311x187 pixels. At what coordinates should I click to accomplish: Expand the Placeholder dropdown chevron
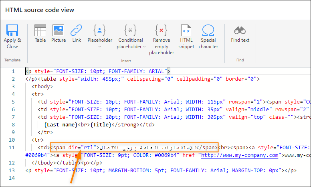(100, 47)
